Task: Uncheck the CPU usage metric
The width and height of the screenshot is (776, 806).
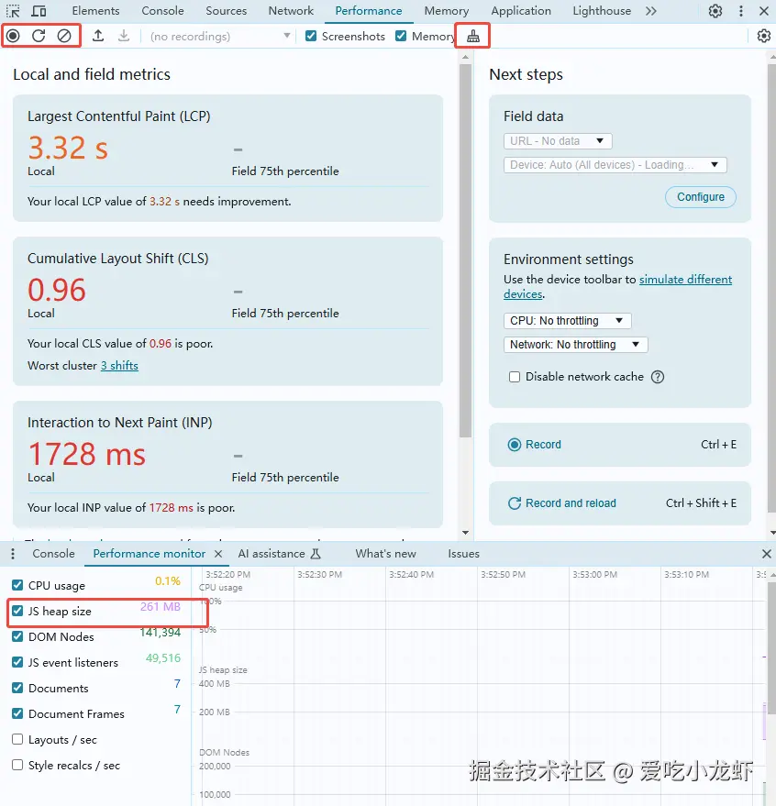Action: (x=17, y=585)
